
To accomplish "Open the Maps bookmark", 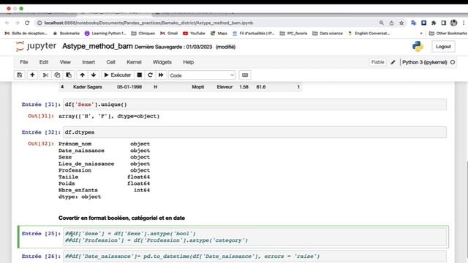I will [219, 34].
